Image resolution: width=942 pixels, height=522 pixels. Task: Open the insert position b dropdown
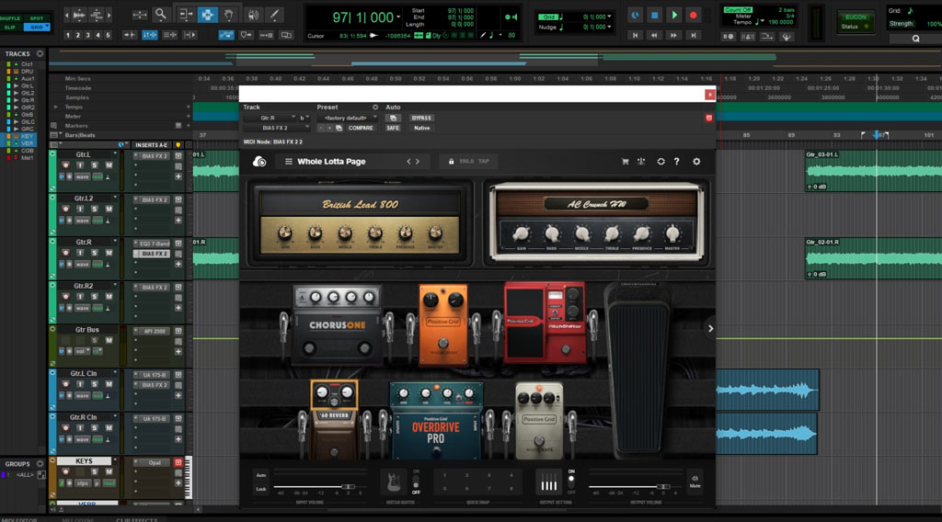pyautogui.click(x=304, y=119)
